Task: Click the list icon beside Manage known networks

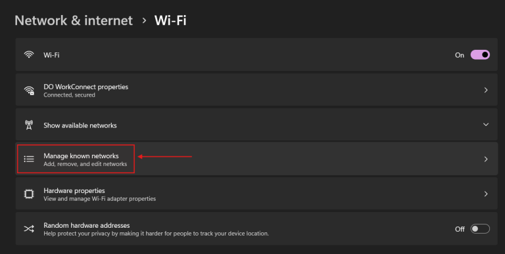Action: (29, 159)
